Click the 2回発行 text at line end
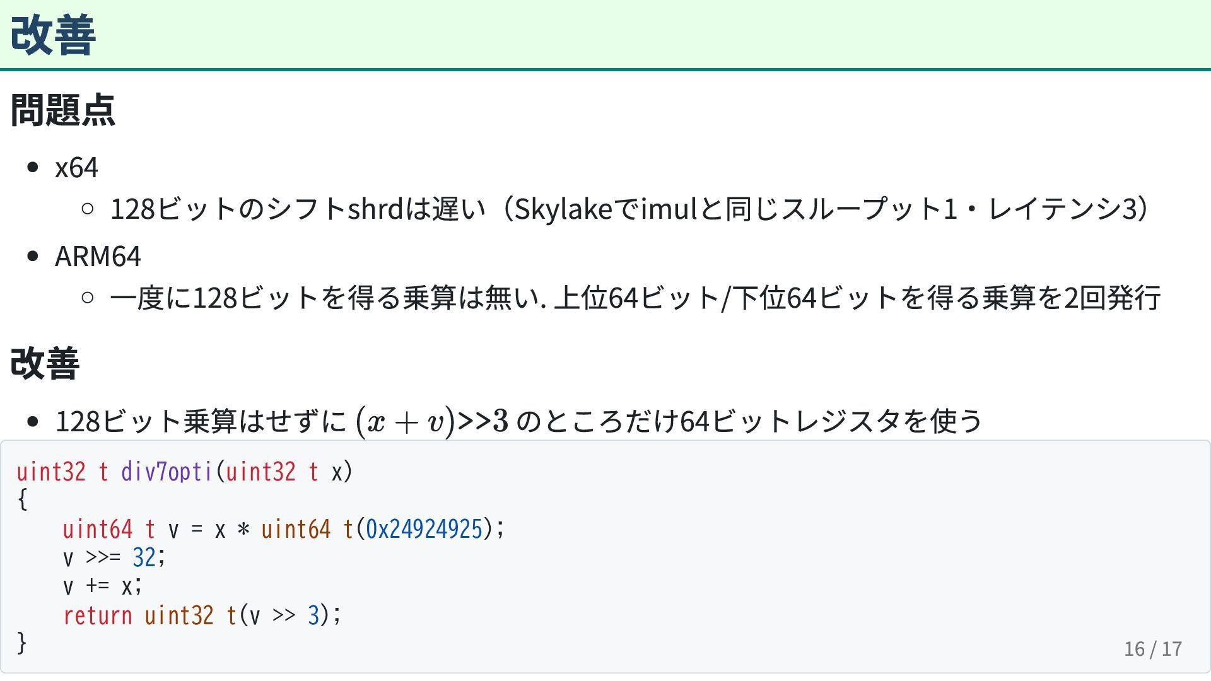The width and height of the screenshot is (1211, 681). (x=1113, y=298)
